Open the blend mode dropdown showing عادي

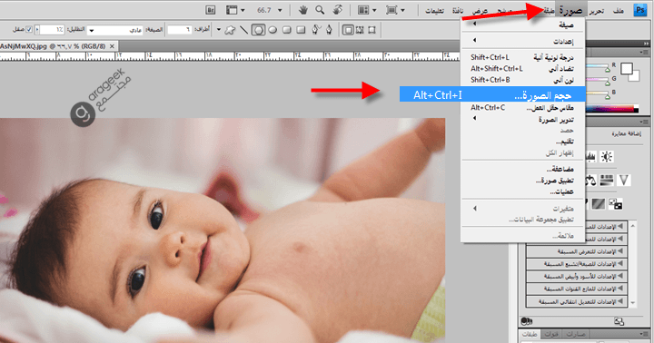point(114,31)
